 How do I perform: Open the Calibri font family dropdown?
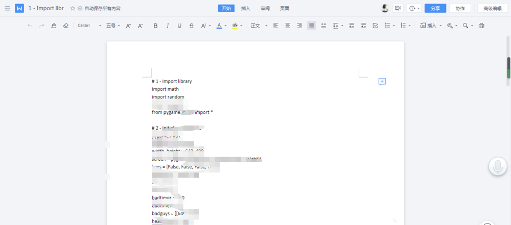tap(89, 26)
